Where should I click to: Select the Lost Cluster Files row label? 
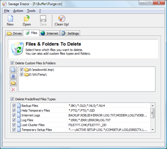(x=33, y=125)
